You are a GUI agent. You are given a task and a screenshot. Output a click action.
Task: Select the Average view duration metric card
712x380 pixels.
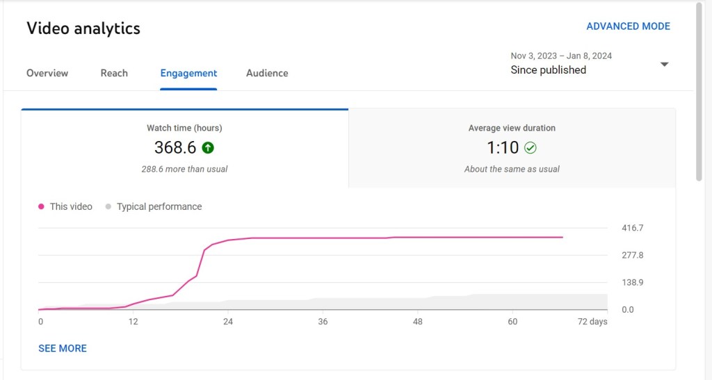[x=512, y=149]
